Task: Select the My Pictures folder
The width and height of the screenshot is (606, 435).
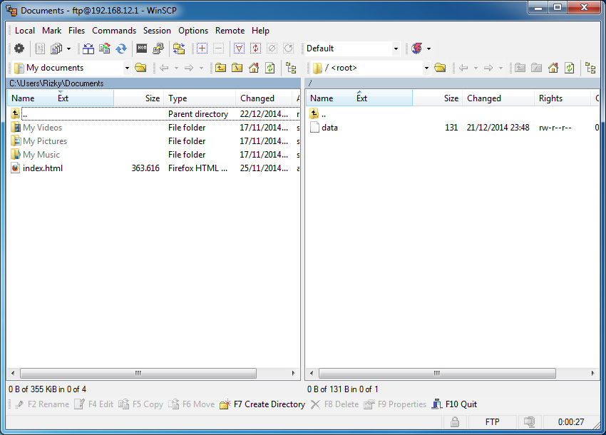Action: point(45,141)
